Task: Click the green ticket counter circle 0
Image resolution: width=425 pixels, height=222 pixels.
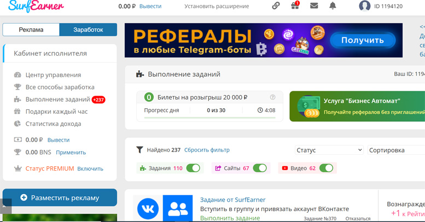Action: 149,97
